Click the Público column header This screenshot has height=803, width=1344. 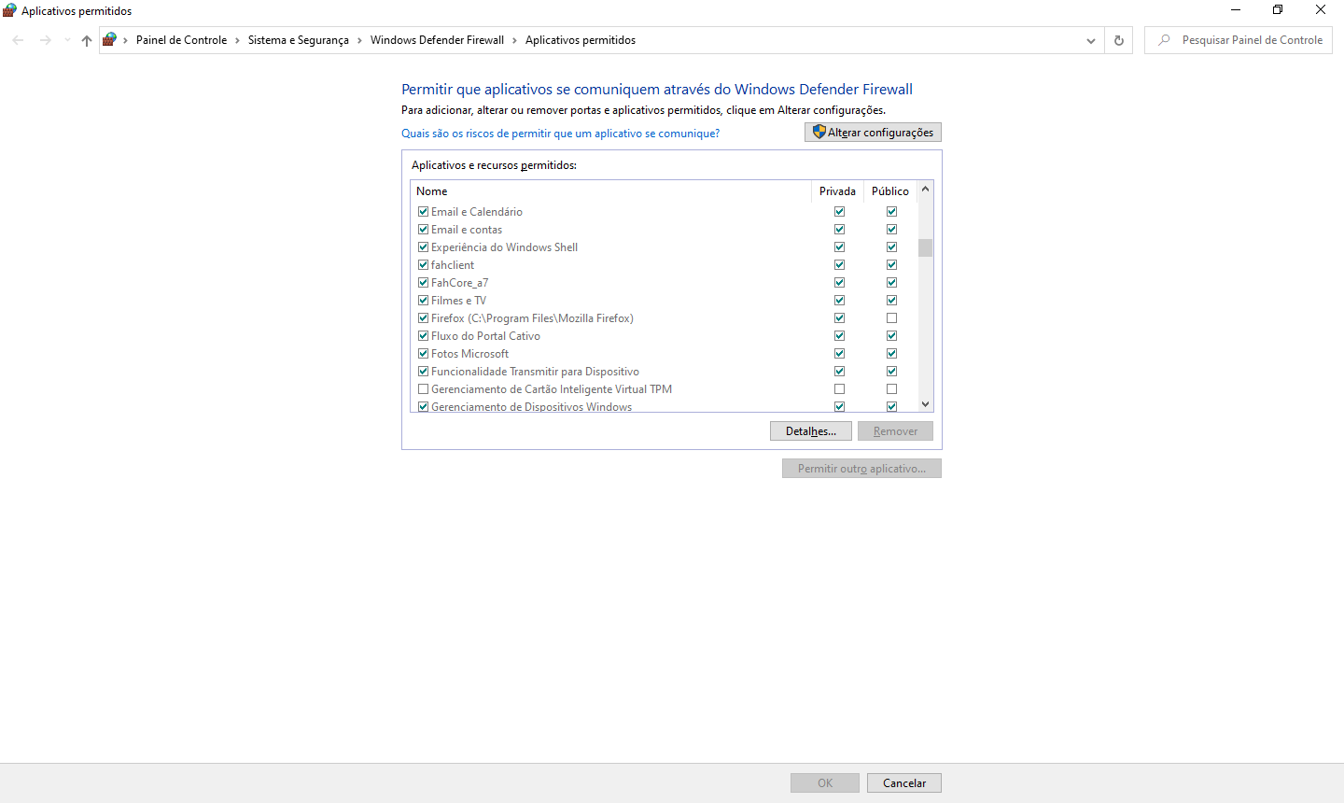pyautogui.click(x=890, y=191)
